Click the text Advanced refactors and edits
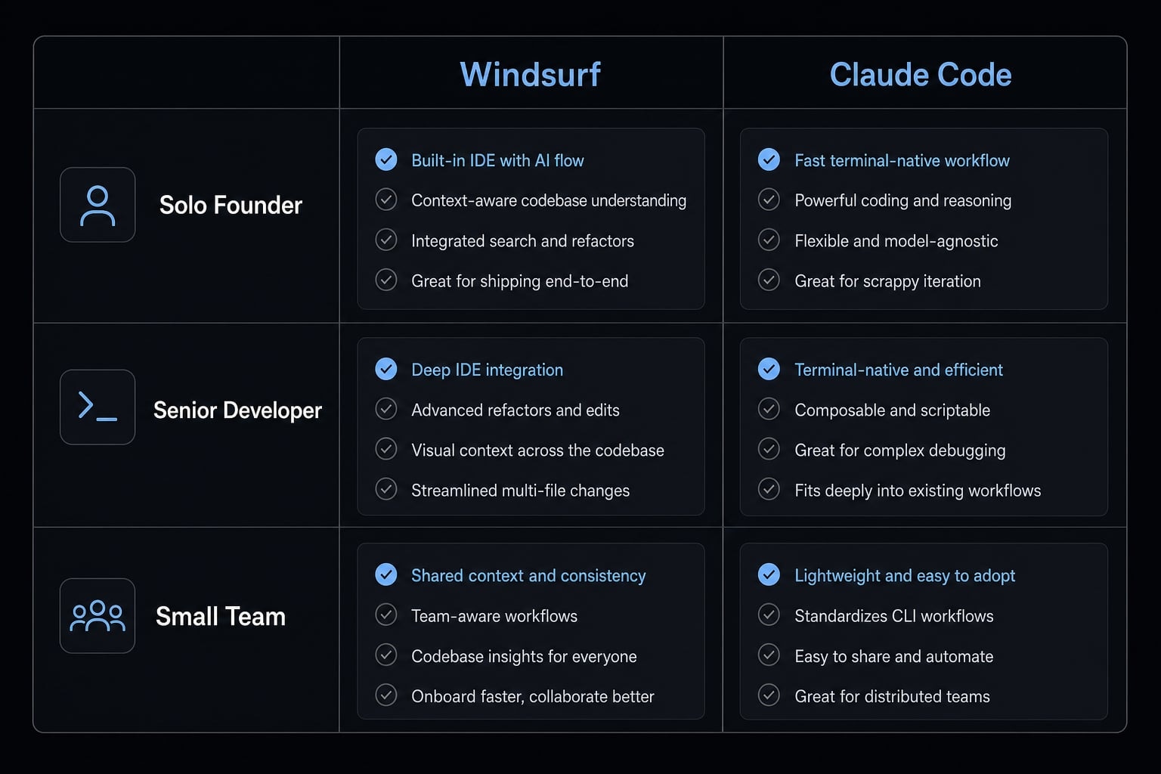 pyautogui.click(x=515, y=410)
